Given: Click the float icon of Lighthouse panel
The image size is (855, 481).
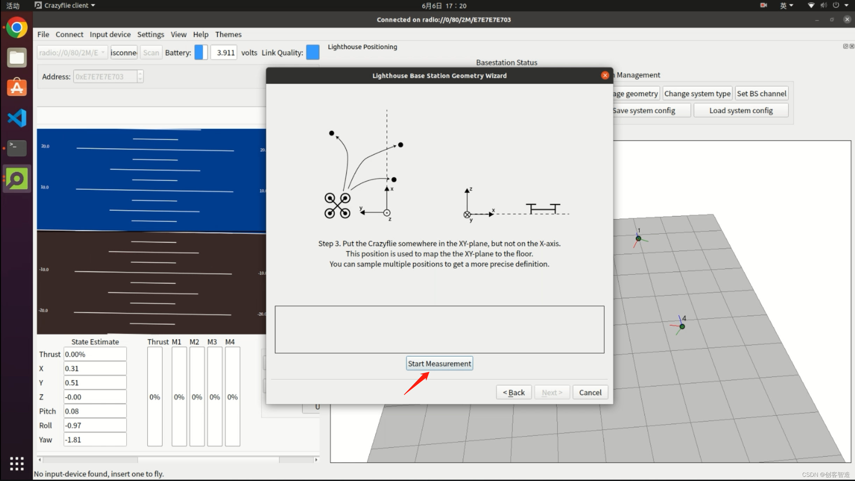Looking at the screenshot, I should [845, 46].
